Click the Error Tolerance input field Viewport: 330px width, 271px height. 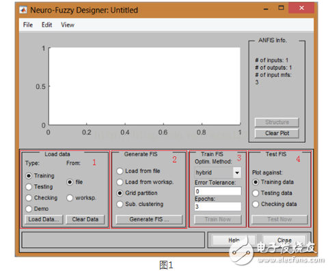(x=218, y=191)
